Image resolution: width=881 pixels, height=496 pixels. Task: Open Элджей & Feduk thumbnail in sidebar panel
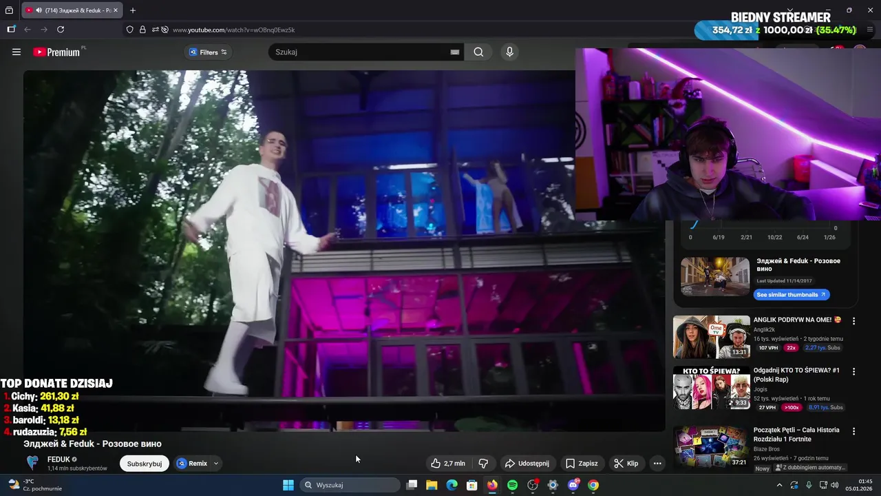715,276
